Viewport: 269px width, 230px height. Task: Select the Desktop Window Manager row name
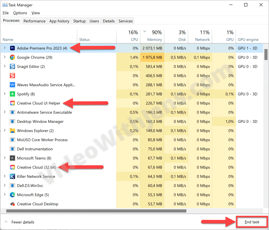tap(40, 122)
